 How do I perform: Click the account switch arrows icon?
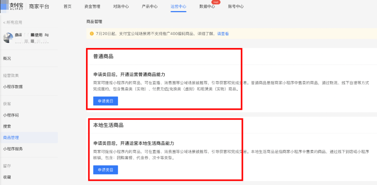click(47, 35)
